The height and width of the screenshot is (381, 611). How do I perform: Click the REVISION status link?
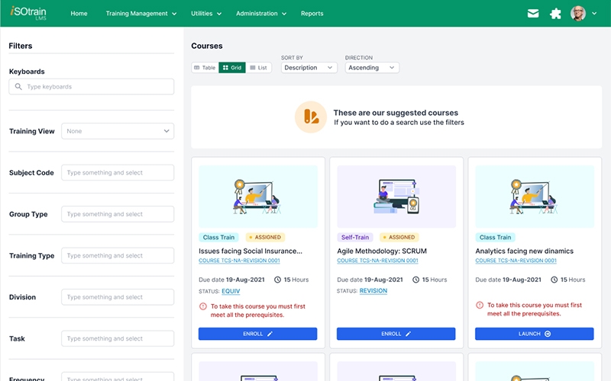tap(373, 291)
